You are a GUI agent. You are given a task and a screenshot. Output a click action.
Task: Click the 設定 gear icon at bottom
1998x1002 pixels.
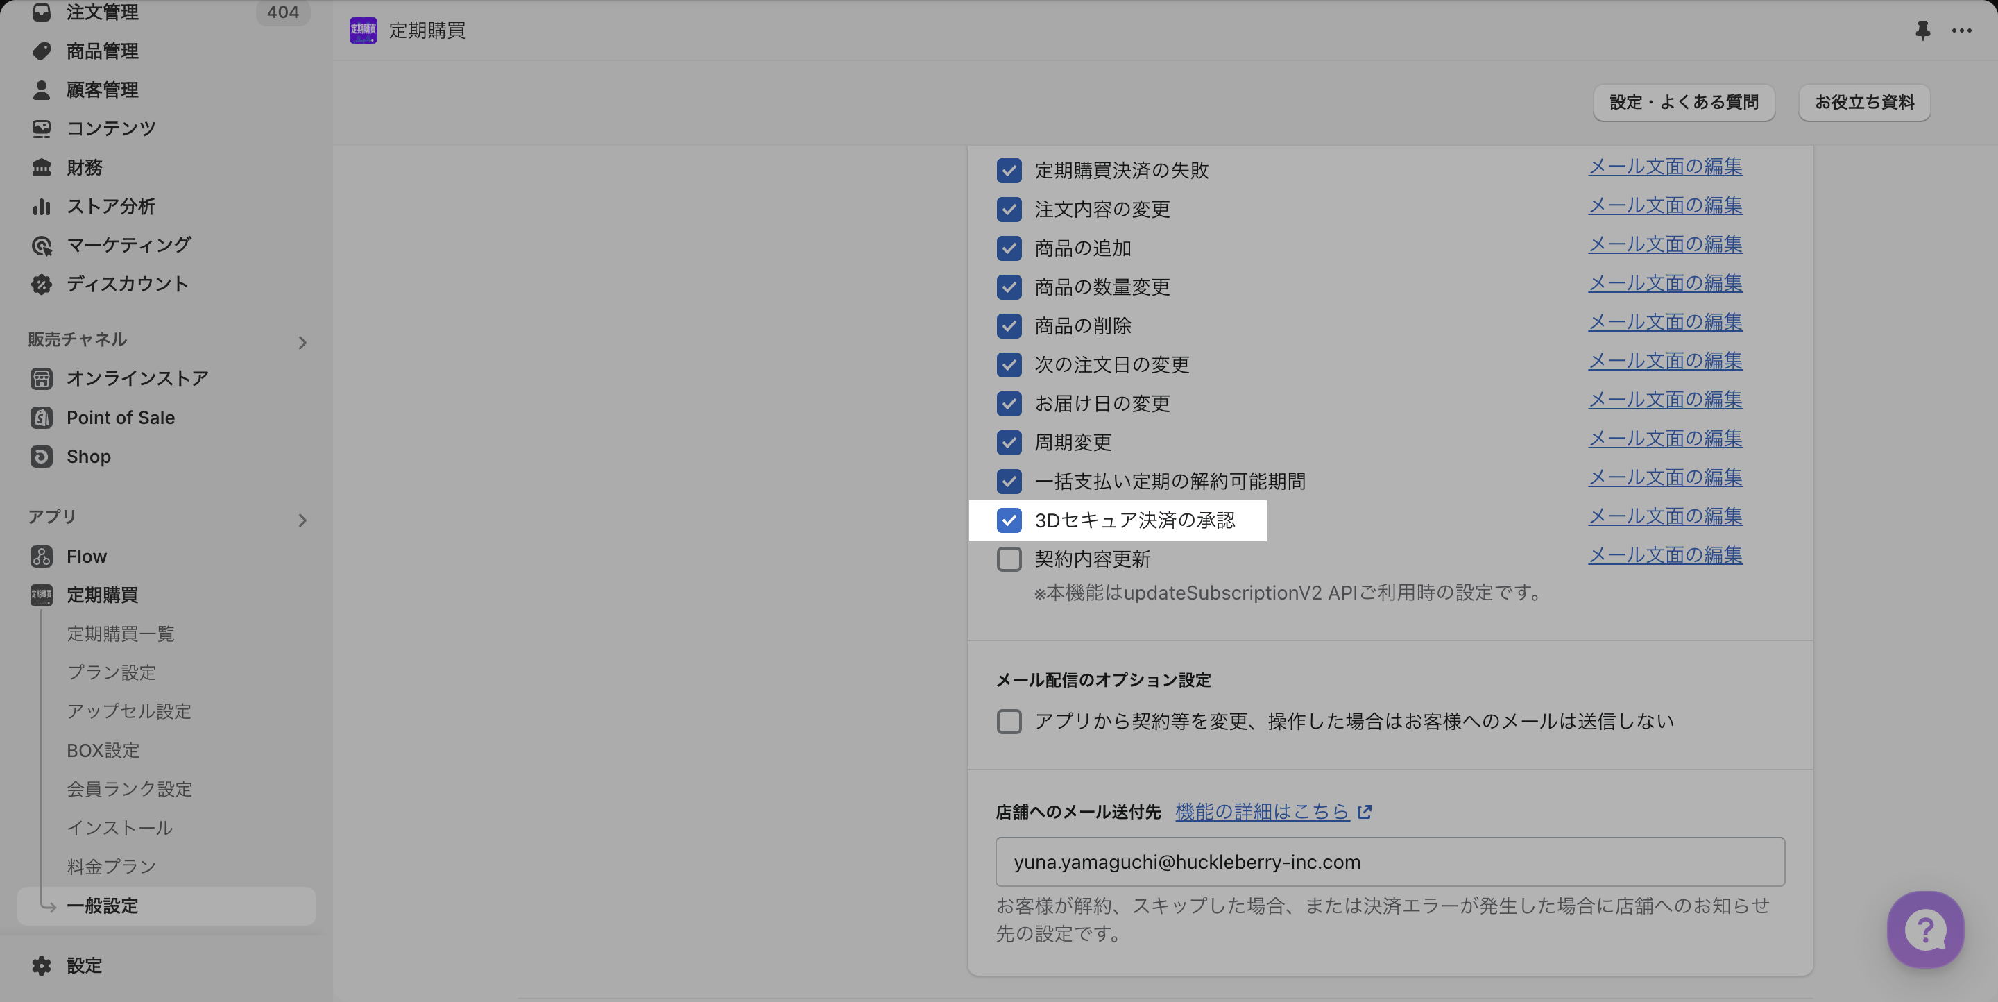41,965
